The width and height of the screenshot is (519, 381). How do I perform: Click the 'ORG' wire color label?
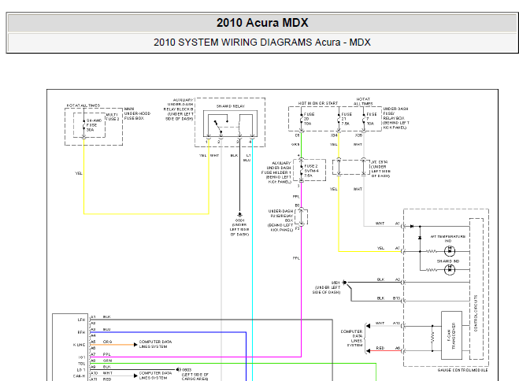click(x=107, y=342)
